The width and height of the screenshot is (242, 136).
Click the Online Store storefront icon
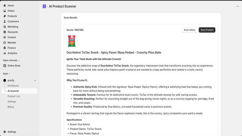pyautogui.click(x=5, y=66)
